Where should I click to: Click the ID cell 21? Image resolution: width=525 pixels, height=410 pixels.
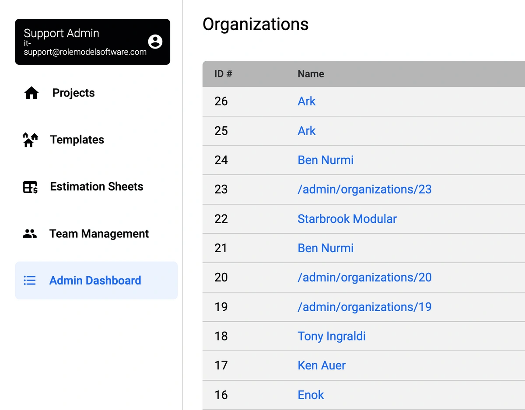click(221, 248)
